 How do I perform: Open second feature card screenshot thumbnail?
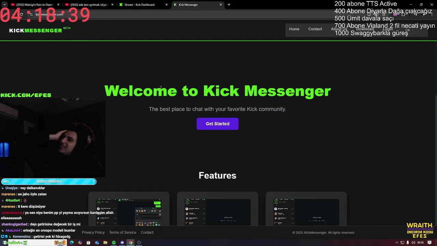click(217, 212)
